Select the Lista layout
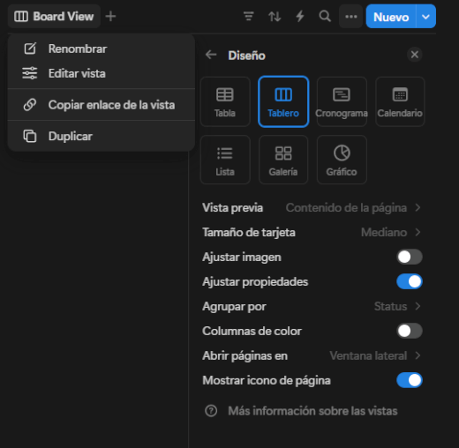The height and width of the screenshot is (448, 459). [x=225, y=160]
